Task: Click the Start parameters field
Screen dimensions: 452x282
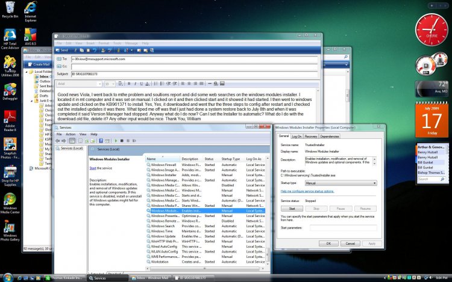Action: pyautogui.click(x=343, y=228)
